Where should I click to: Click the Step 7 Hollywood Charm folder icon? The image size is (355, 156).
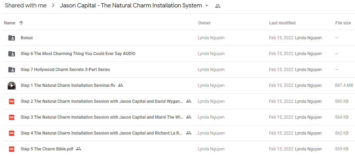(12, 70)
